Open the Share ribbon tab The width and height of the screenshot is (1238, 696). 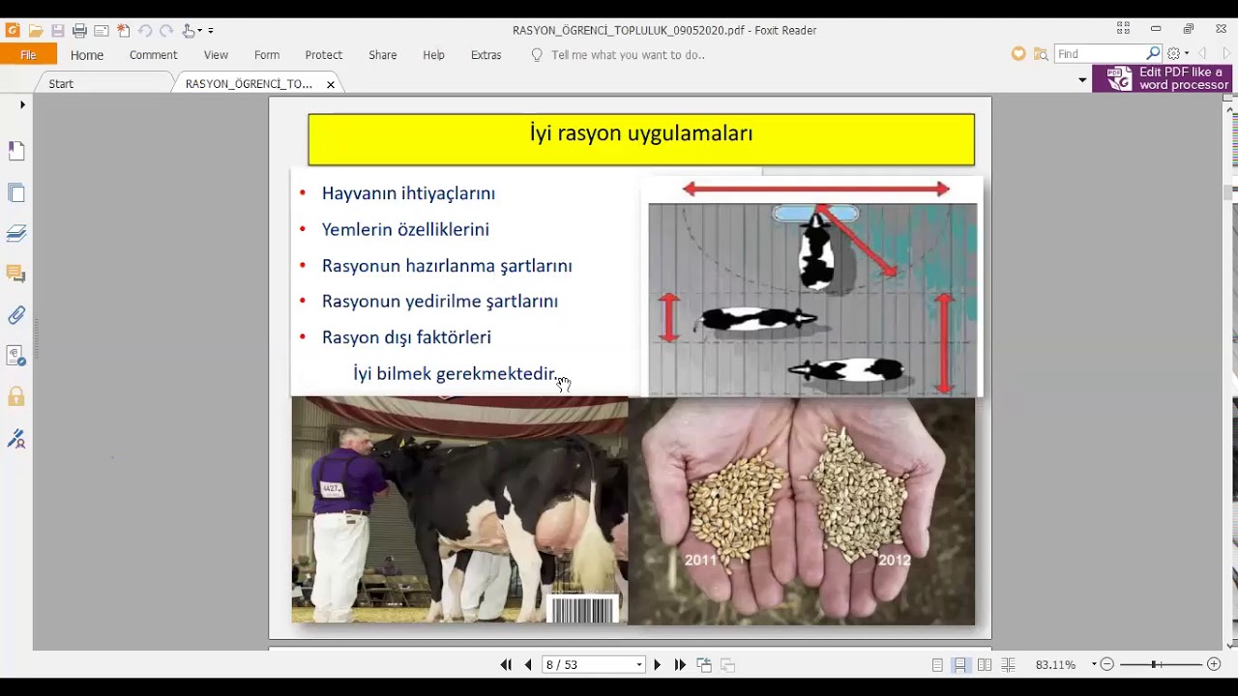(383, 55)
